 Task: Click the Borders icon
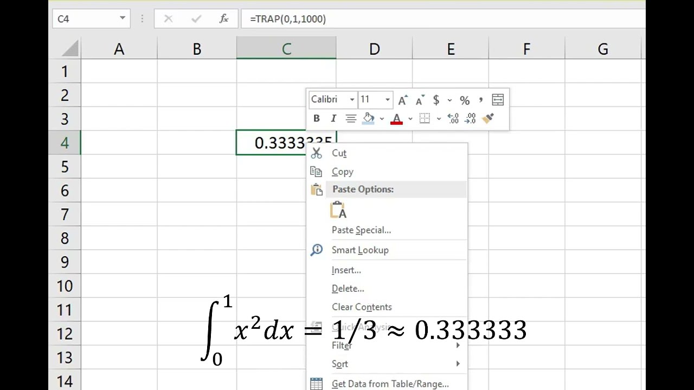425,119
